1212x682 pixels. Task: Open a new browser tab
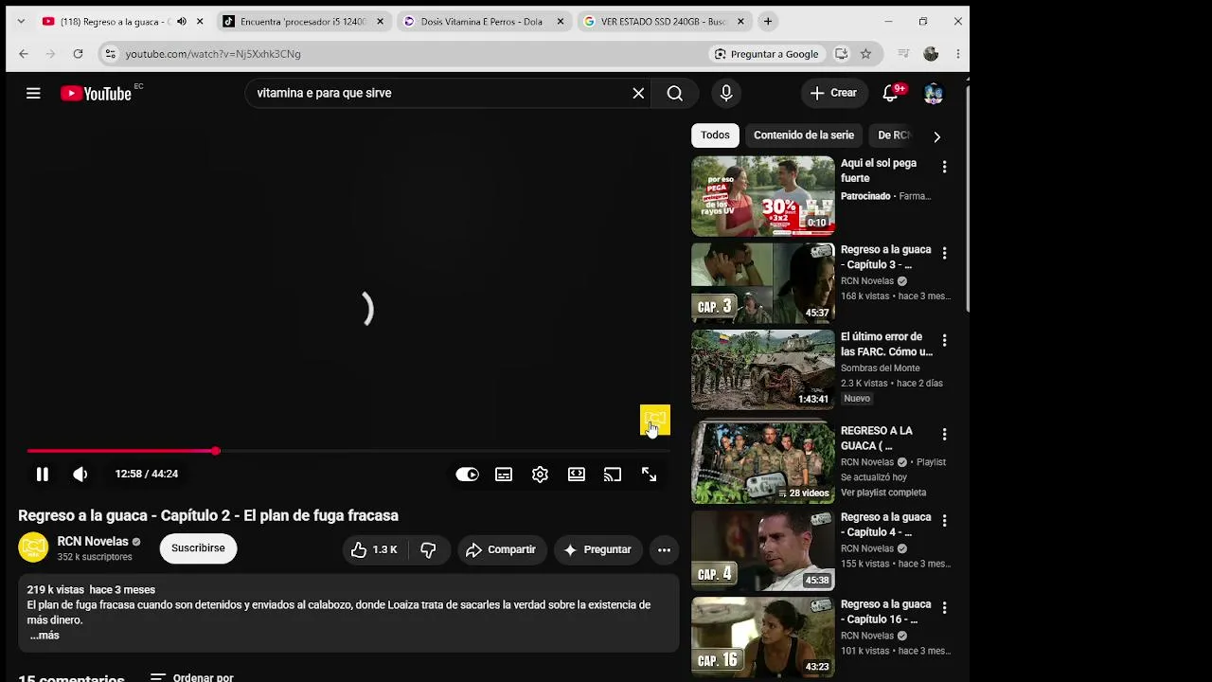pos(768,21)
